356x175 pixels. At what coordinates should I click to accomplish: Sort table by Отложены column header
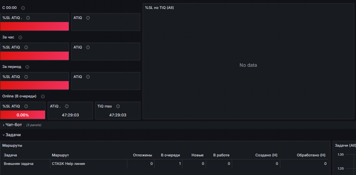click(142, 155)
